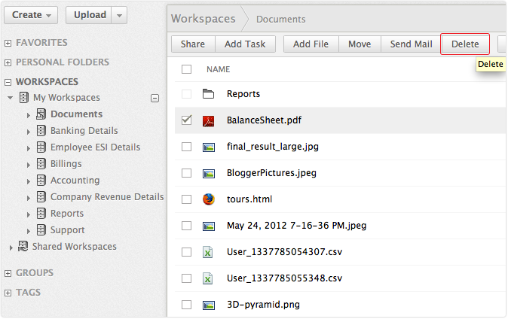The image size is (508, 319).
Task: Expand the PERSONAL FOLDERS section
Action: [8, 62]
